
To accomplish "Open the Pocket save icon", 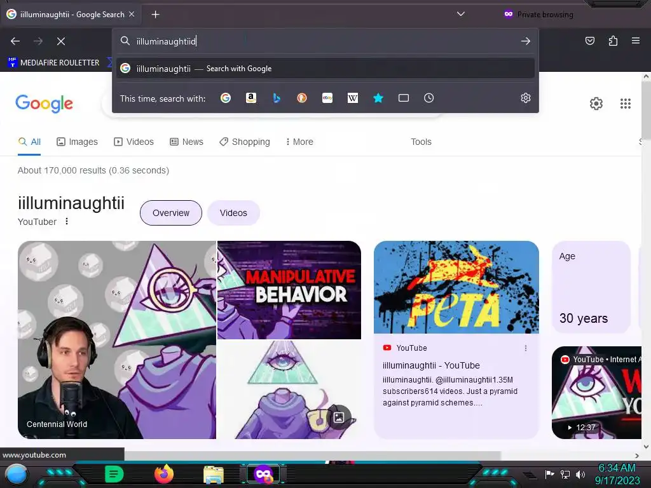I will pos(590,41).
